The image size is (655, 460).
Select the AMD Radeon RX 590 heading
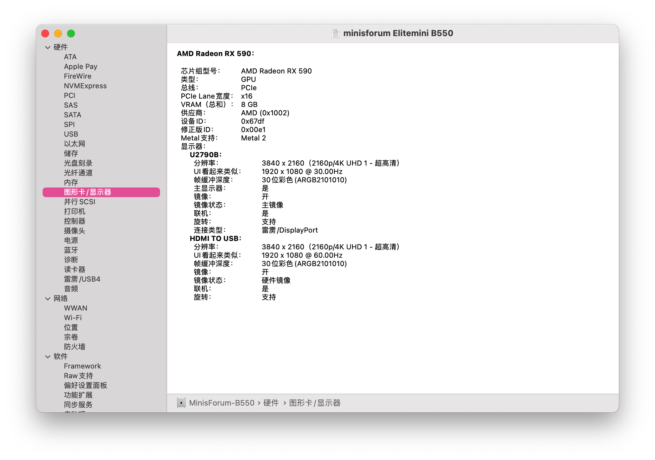tap(215, 54)
